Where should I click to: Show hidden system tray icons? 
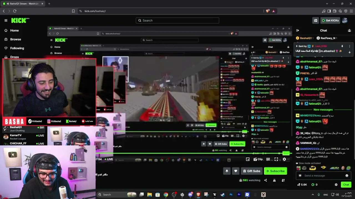313,195
